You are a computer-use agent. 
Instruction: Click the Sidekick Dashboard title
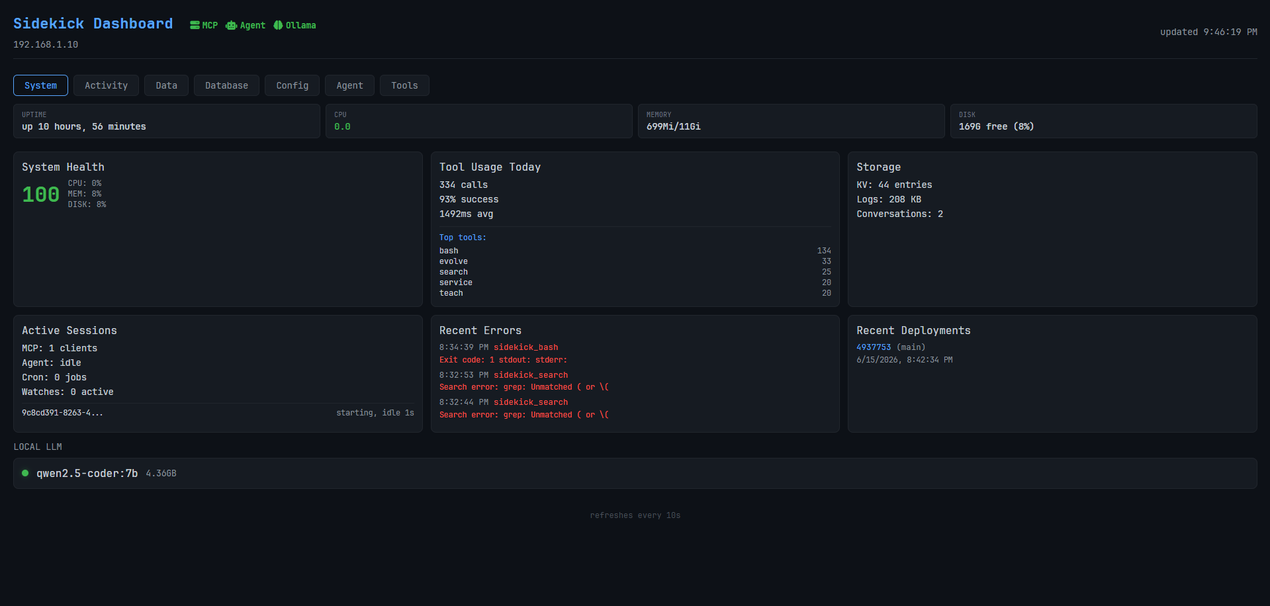(x=93, y=24)
